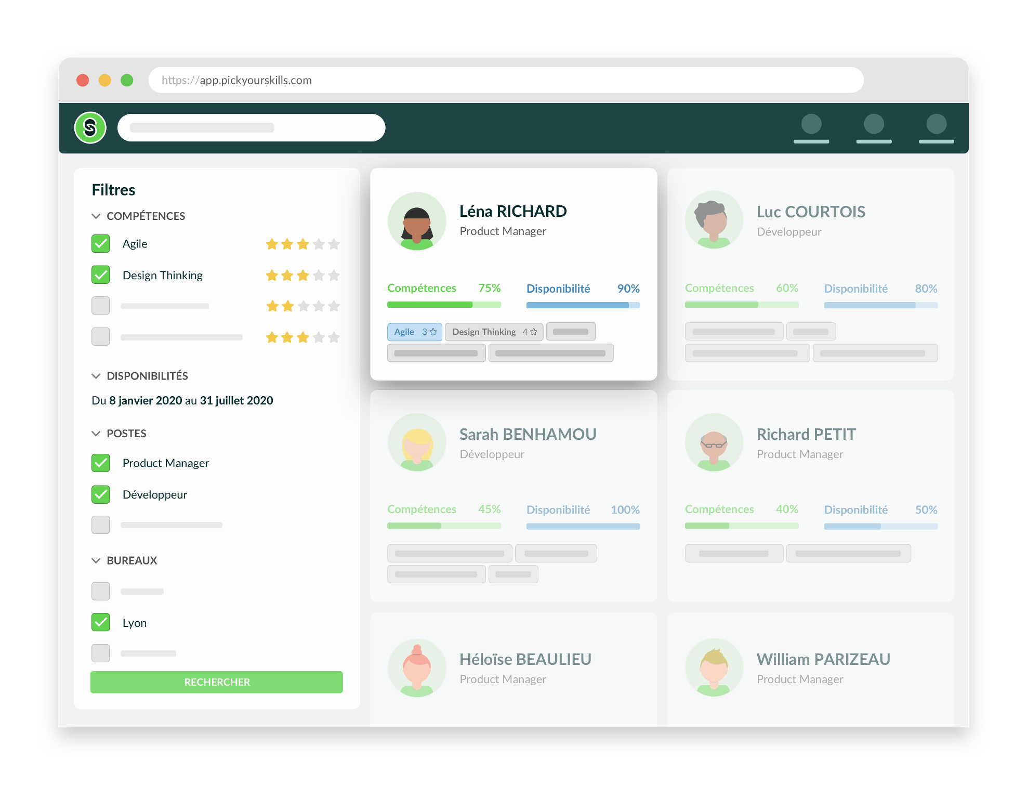Collapse the POSTES section chevron

pos(96,433)
